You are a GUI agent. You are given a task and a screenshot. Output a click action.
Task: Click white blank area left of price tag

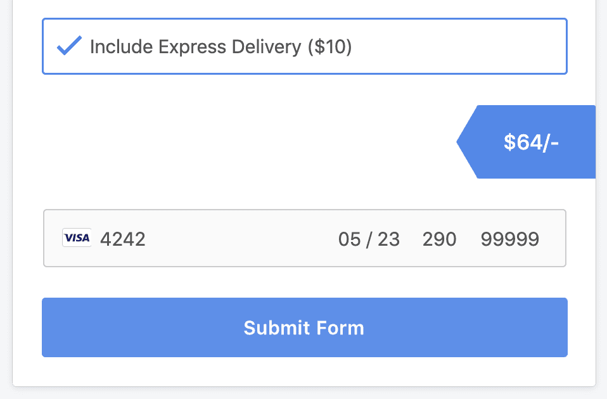pyautogui.click(x=248, y=142)
